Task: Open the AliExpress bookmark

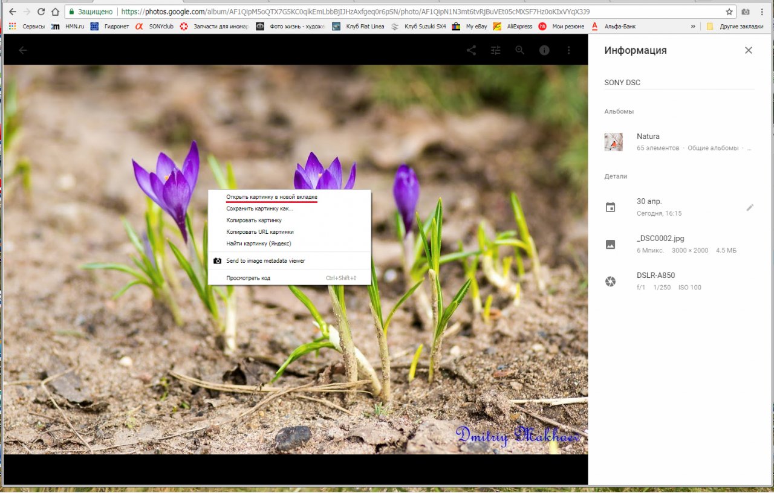Action: (513, 27)
